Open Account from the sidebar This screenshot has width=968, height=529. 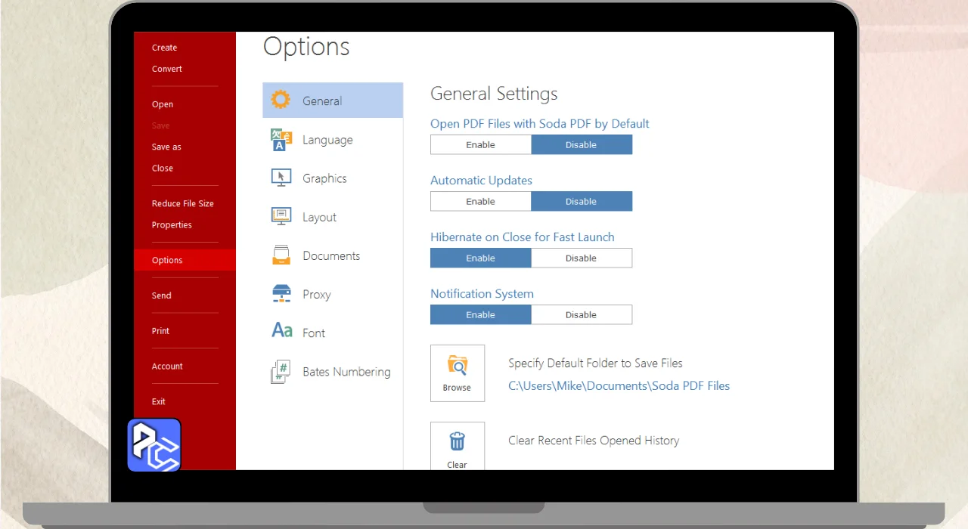(167, 367)
